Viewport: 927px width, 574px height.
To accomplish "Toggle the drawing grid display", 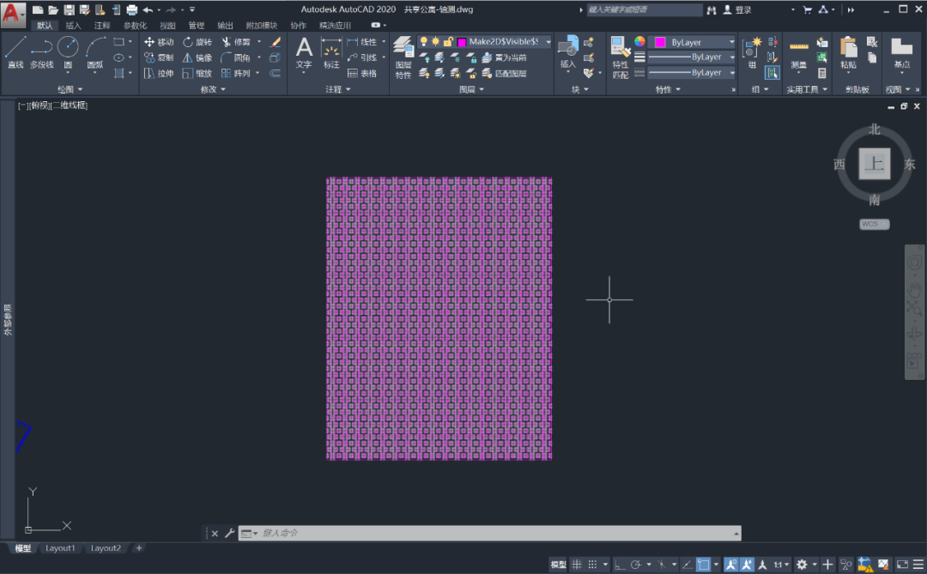I will 577,565.
